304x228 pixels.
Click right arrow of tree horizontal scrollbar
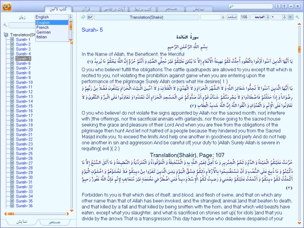pyautogui.click(x=68, y=214)
